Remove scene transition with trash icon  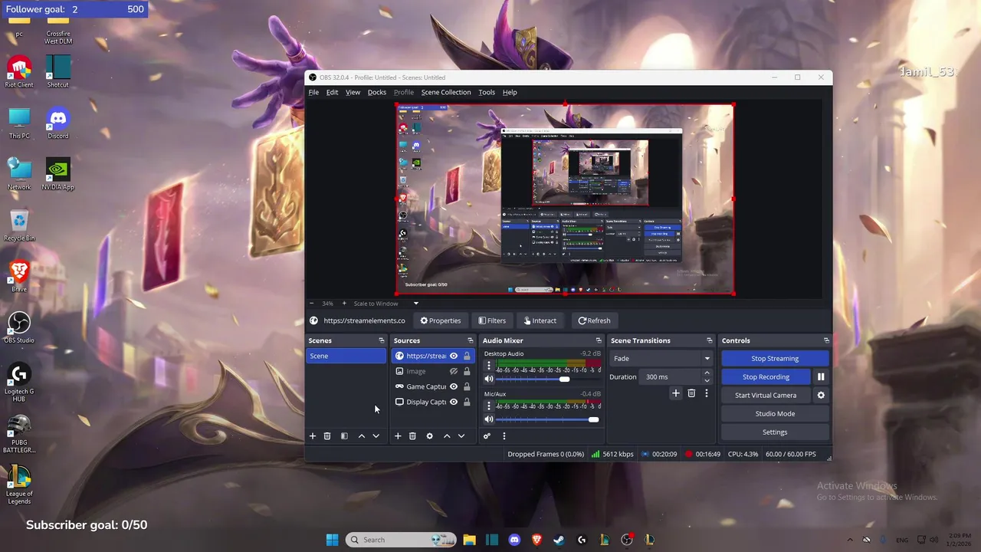point(691,393)
